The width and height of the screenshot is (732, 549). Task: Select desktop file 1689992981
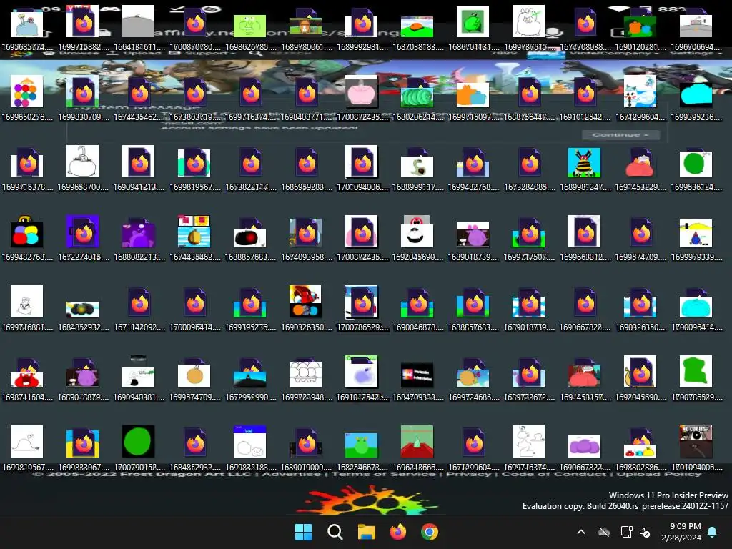(362, 29)
